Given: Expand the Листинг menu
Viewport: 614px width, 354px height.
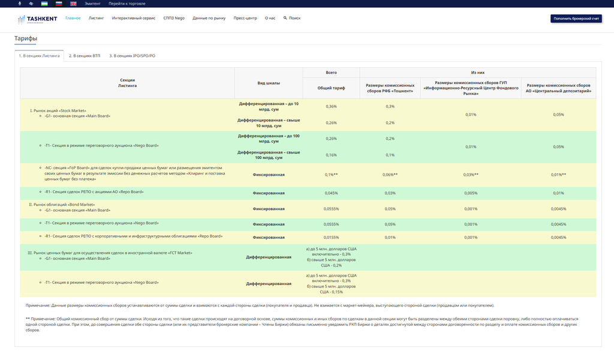Looking at the screenshot, I should (x=96, y=18).
